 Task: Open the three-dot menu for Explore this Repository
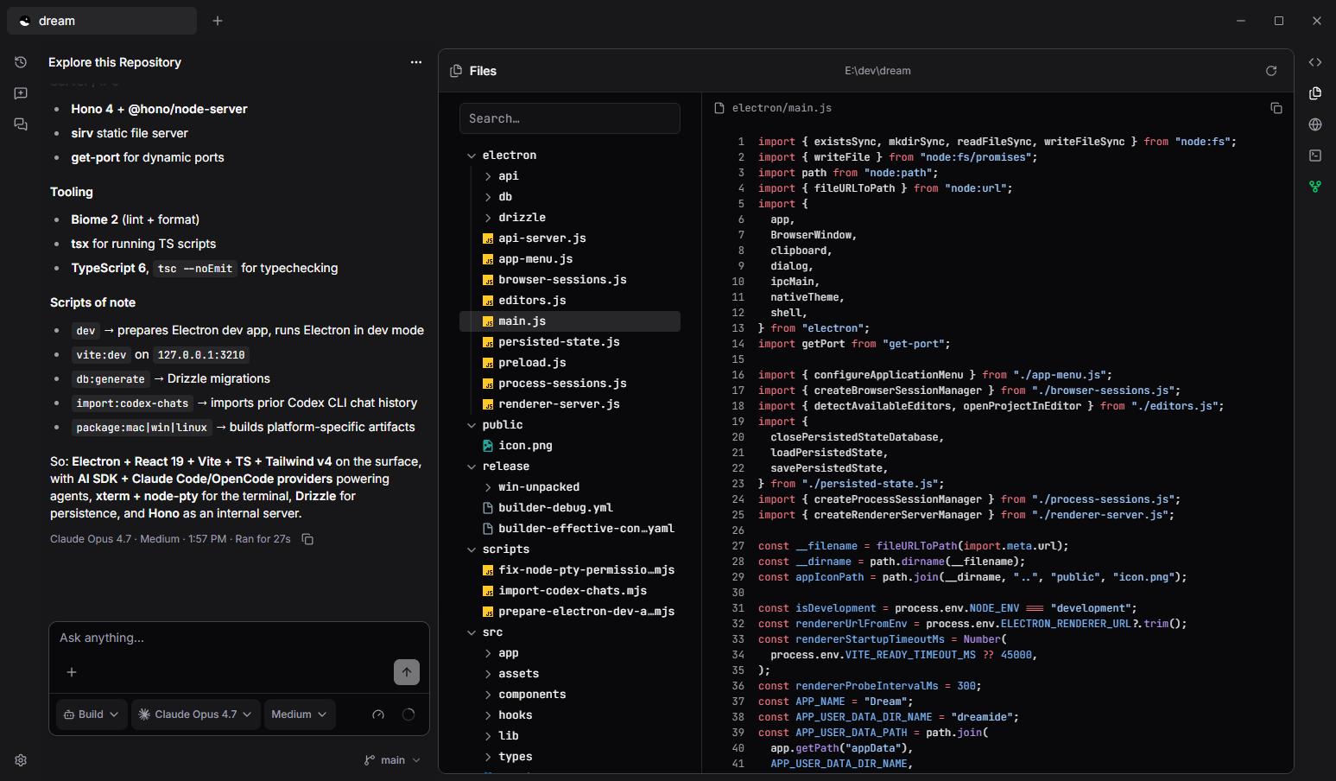tap(416, 62)
